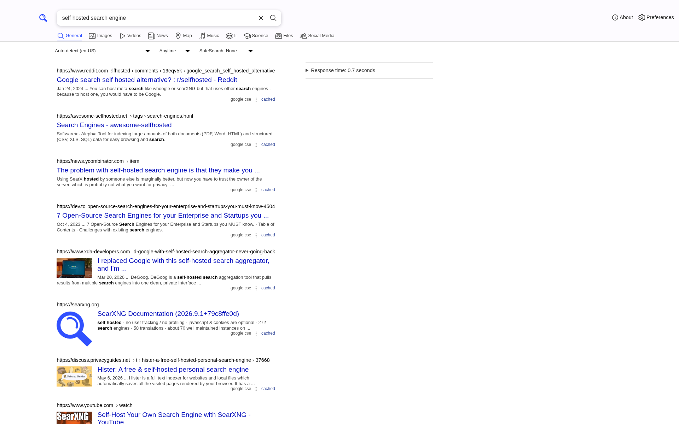Select the Social Media category tab
679x424 pixels.
(317, 36)
